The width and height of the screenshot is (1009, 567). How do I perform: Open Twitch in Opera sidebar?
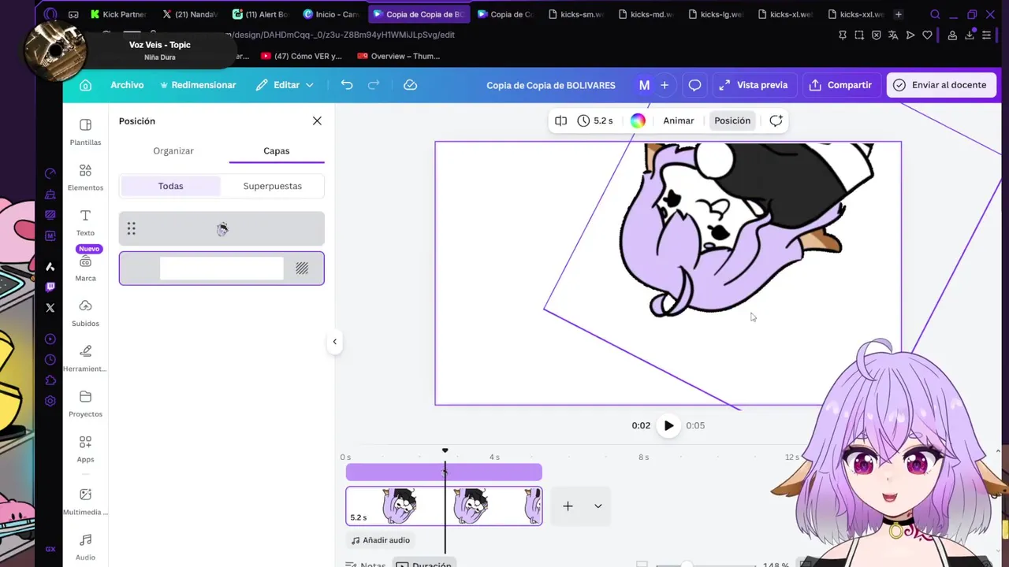pyautogui.click(x=50, y=287)
